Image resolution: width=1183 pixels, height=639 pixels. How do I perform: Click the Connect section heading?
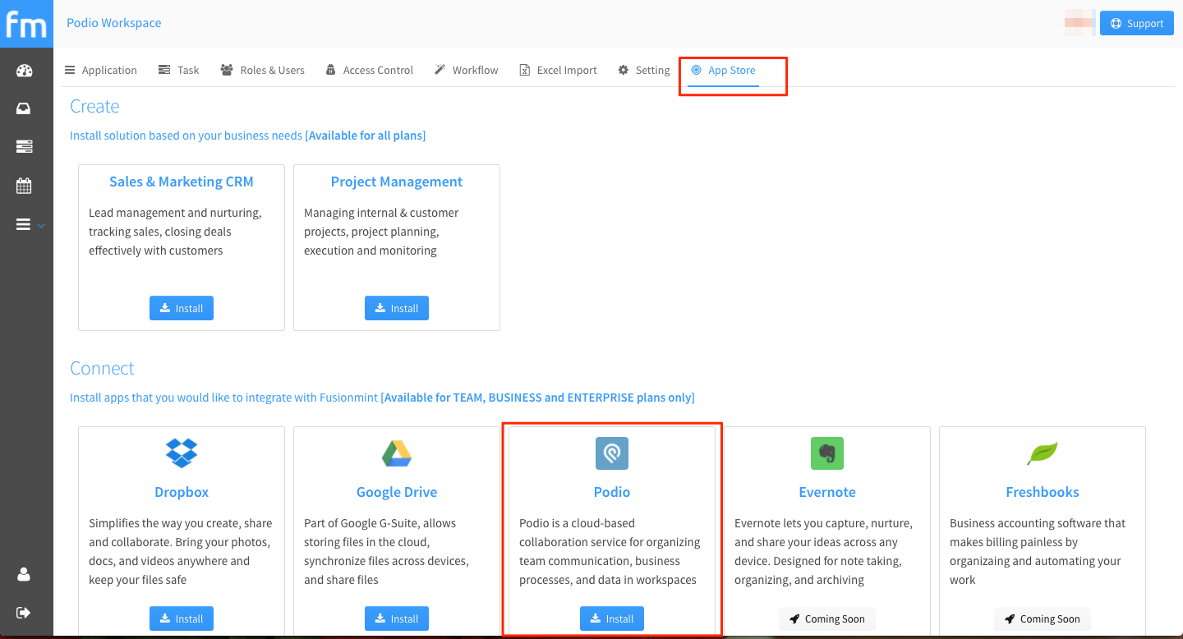(x=102, y=368)
